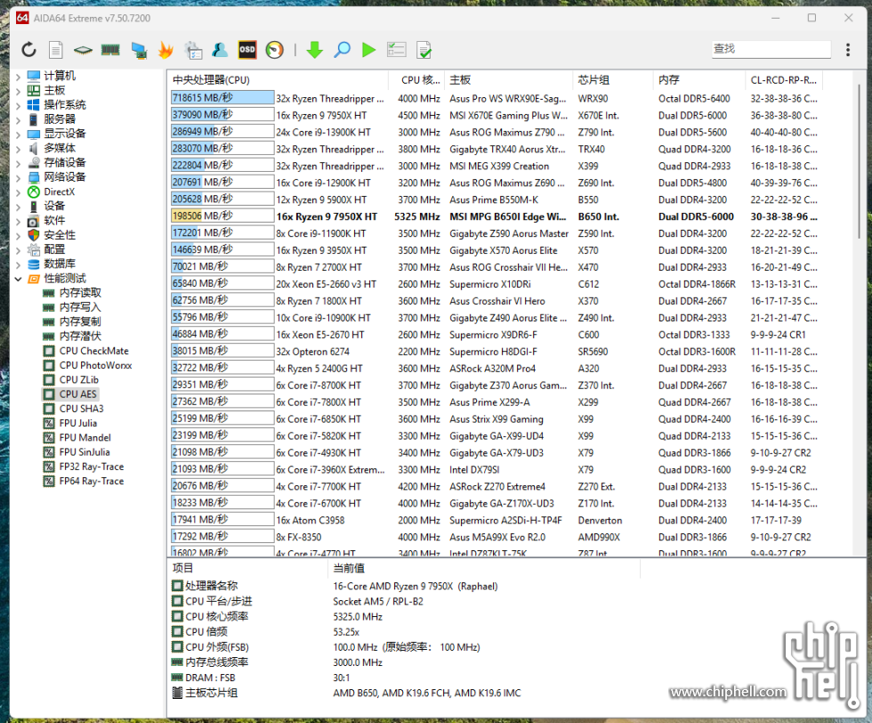Open the Report document icon
872x723 pixels.
click(x=55, y=50)
